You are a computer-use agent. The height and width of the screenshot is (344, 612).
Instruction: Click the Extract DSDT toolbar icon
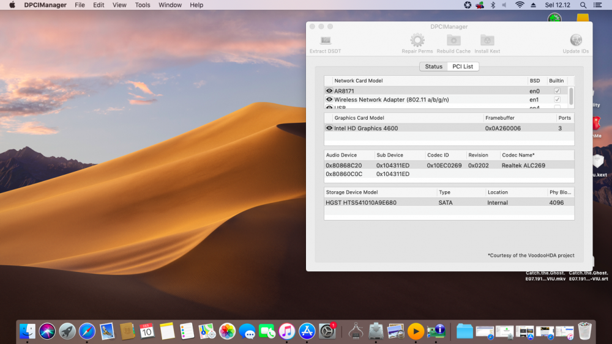(x=325, y=40)
